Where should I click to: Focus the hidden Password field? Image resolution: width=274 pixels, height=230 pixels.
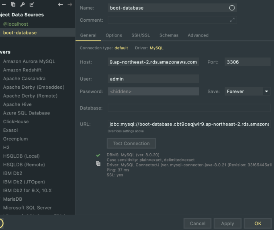click(153, 92)
